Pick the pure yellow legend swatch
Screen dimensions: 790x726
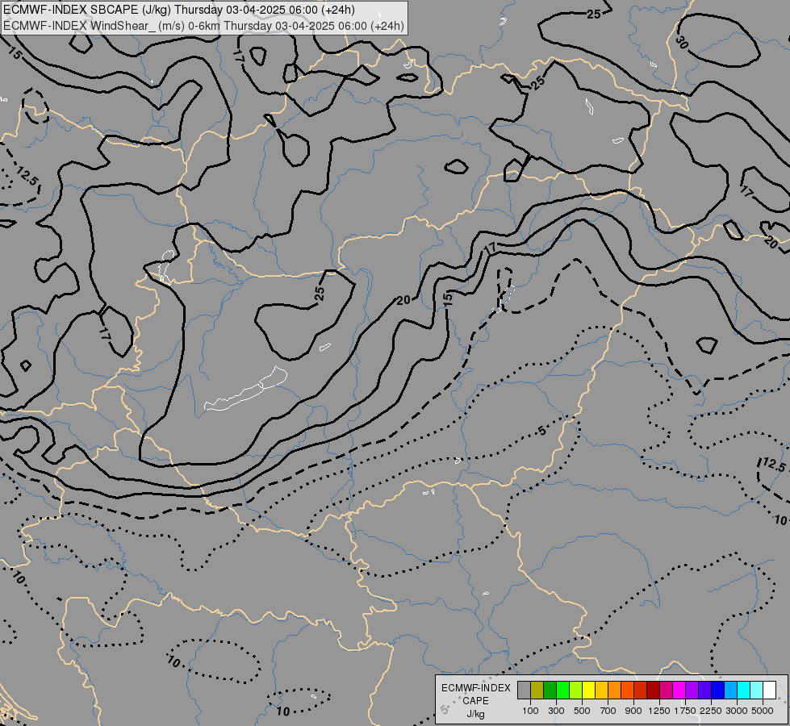[x=588, y=690]
